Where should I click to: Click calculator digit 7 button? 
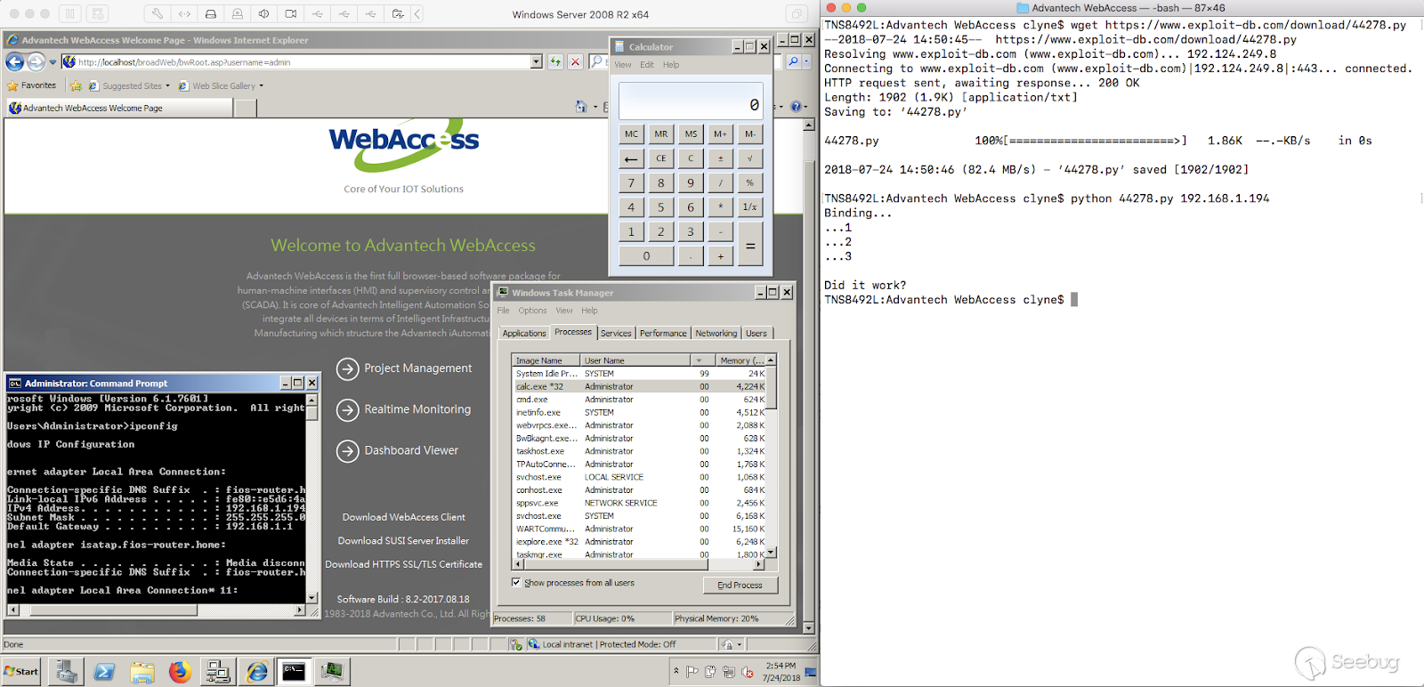pyautogui.click(x=631, y=182)
